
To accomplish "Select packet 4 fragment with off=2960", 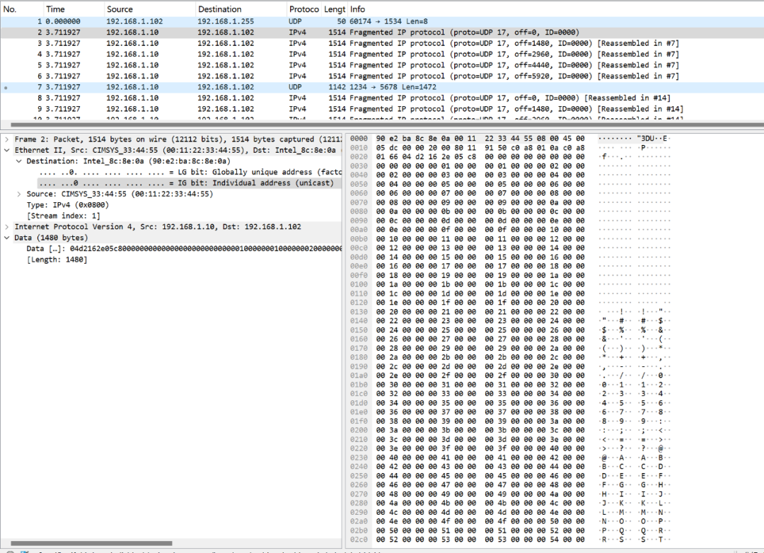I will (x=382, y=54).
